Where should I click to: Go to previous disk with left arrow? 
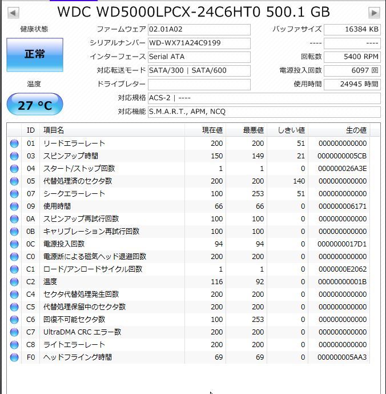tap(13, 13)
